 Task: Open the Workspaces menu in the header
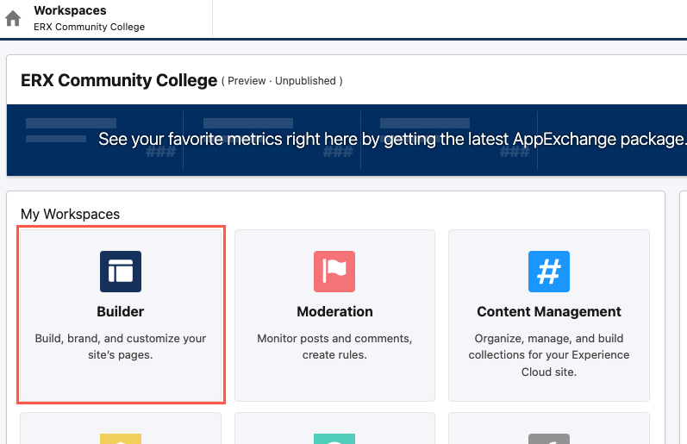(x=70, y=11)
